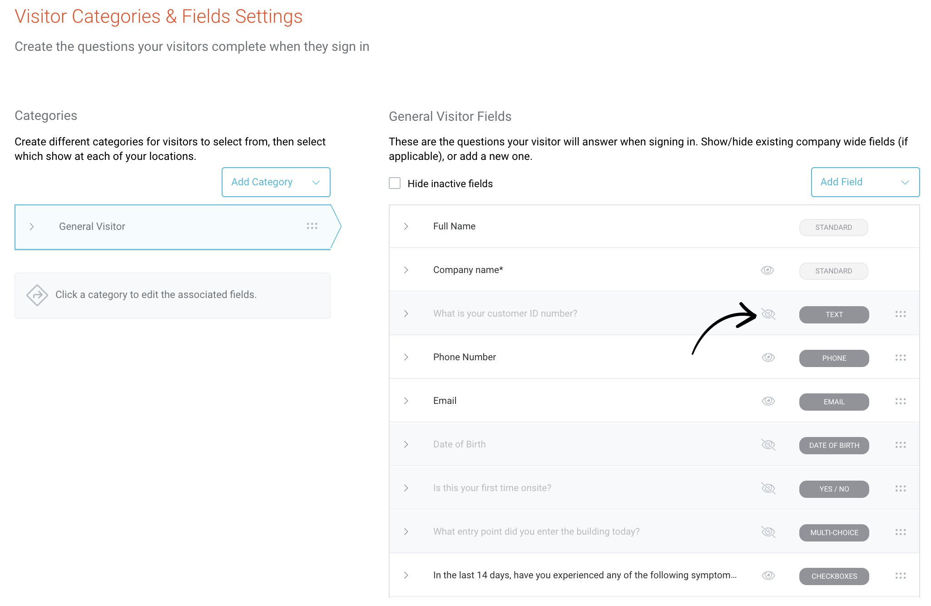Click the MULTI-CHOICE type badge

(834, 532)
